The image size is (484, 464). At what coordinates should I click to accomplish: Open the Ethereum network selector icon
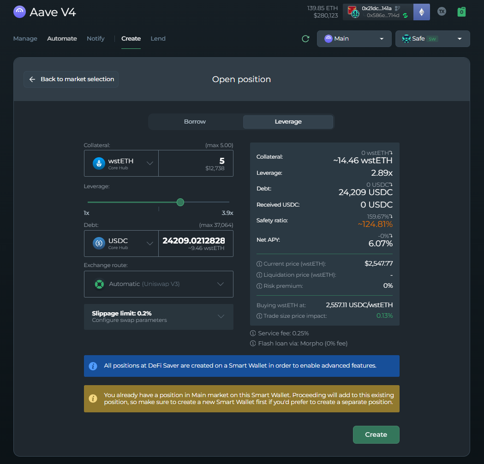pyautogui.click(x=421, y=12)
